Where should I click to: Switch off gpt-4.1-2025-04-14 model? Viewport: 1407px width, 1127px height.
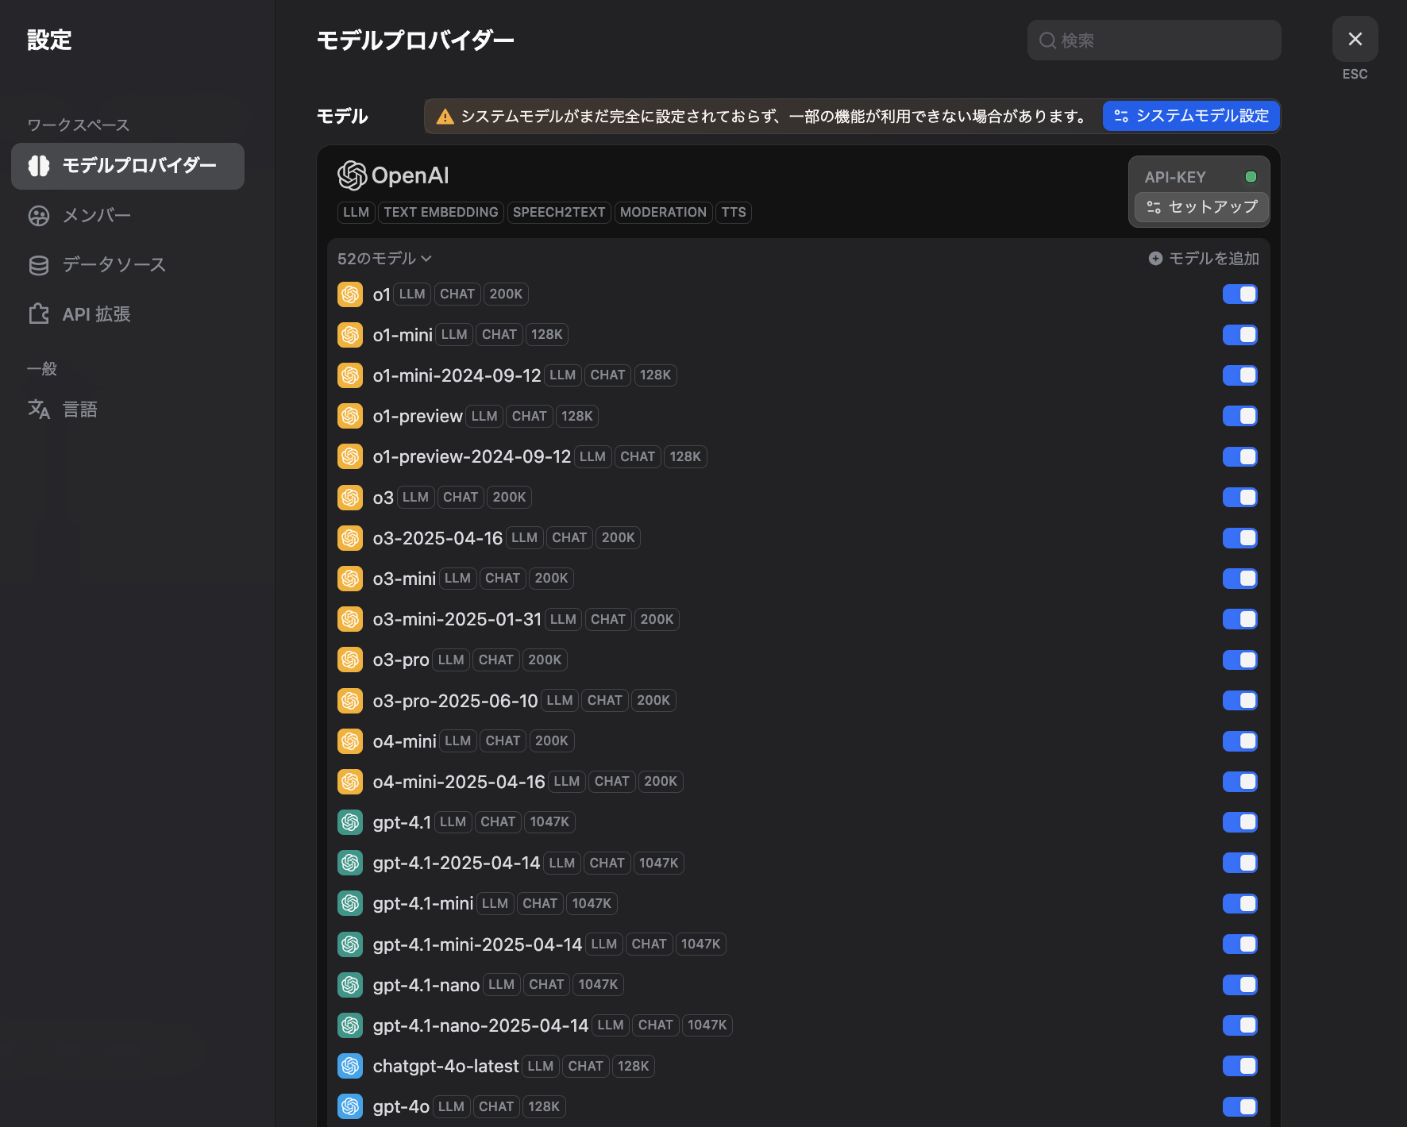point(1240,863)
